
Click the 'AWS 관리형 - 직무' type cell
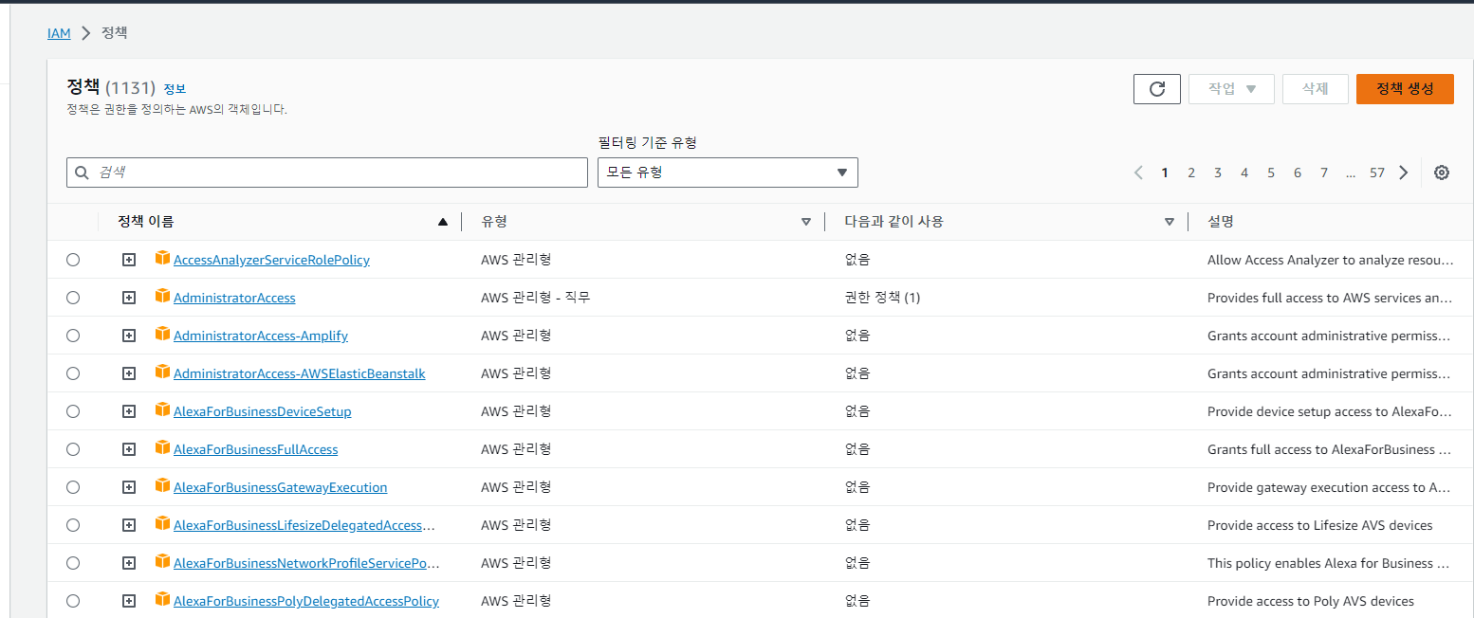536,298
